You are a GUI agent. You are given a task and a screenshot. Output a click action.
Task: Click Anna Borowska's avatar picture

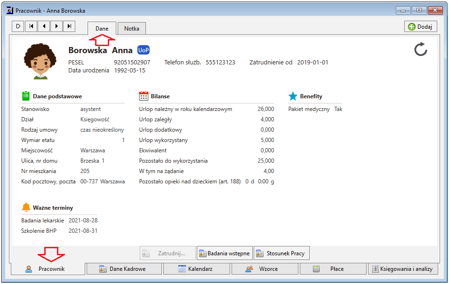tap(40, 61)
